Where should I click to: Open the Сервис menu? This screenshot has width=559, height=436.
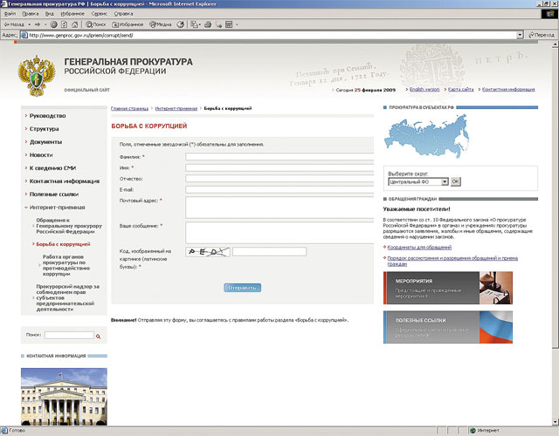pyautogui.click(x=99, y=14)
